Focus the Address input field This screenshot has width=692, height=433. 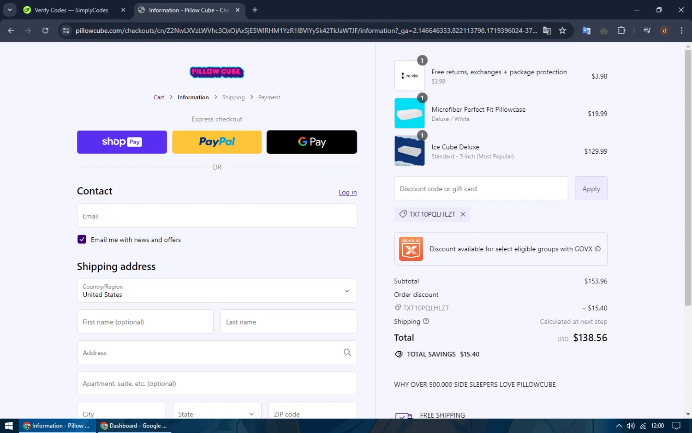(217, 352)
